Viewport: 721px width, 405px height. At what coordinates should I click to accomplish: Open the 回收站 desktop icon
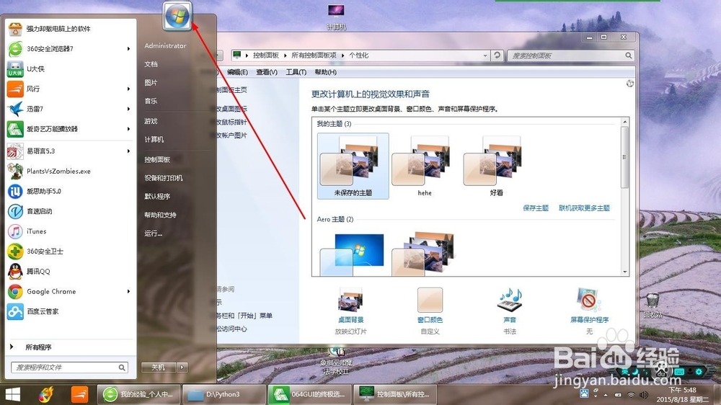[x=653, y=306]
